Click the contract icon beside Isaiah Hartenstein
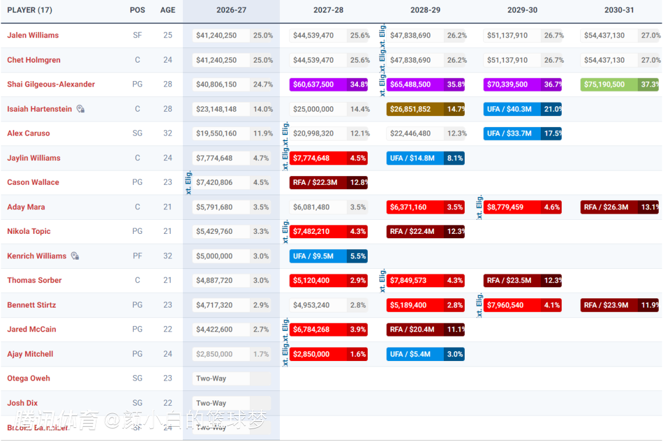 click(80, 109)
